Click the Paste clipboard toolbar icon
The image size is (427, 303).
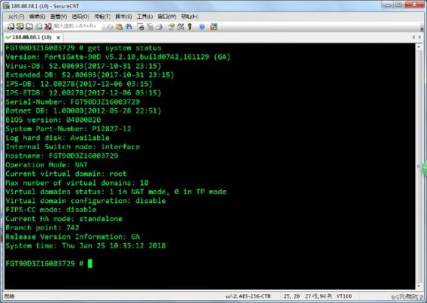click(x=119, y=27)
